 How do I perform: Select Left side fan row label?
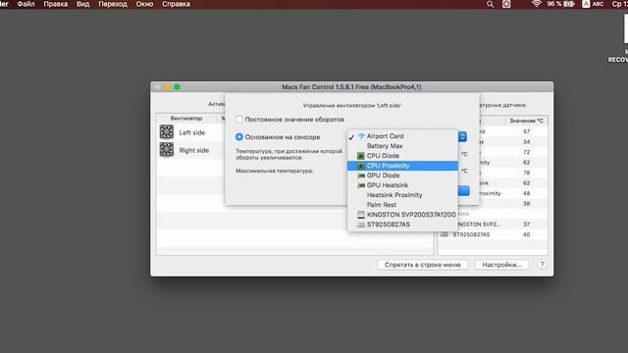point(192,132)
